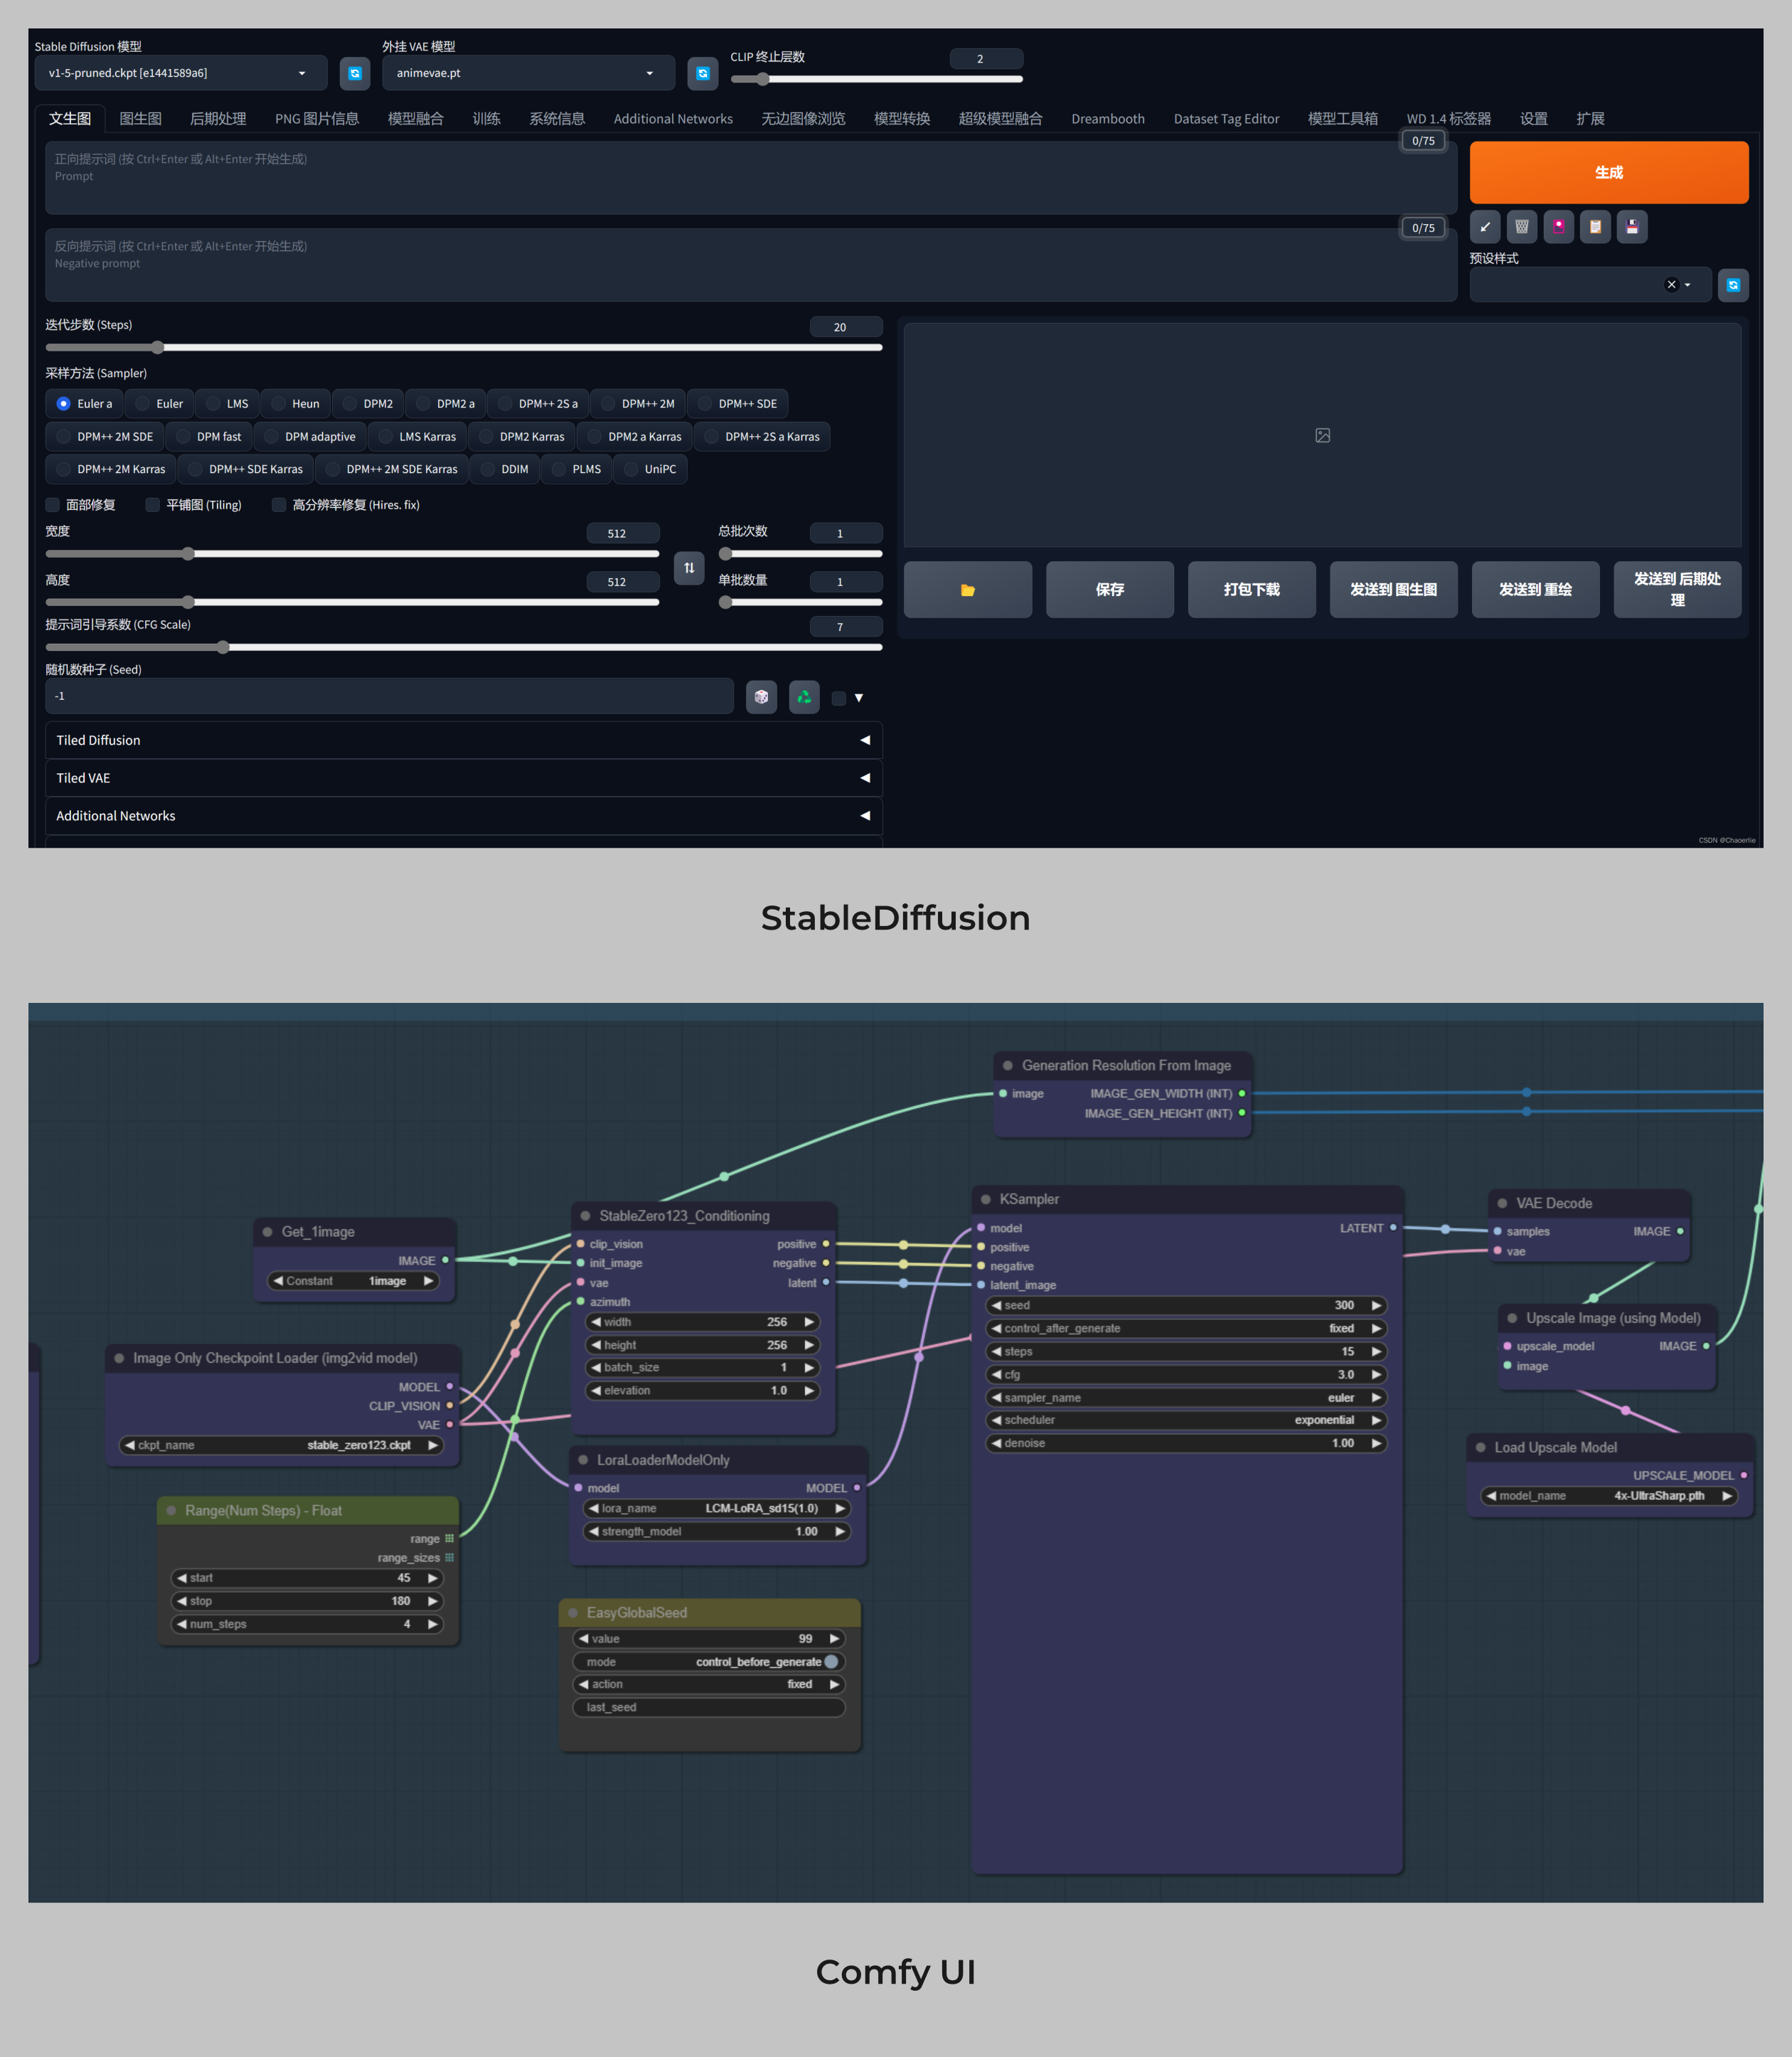The width and height of the screenshot is (1792, 2057).
Task: Select the save style floppy disk icon
Action: (1631, 227)
